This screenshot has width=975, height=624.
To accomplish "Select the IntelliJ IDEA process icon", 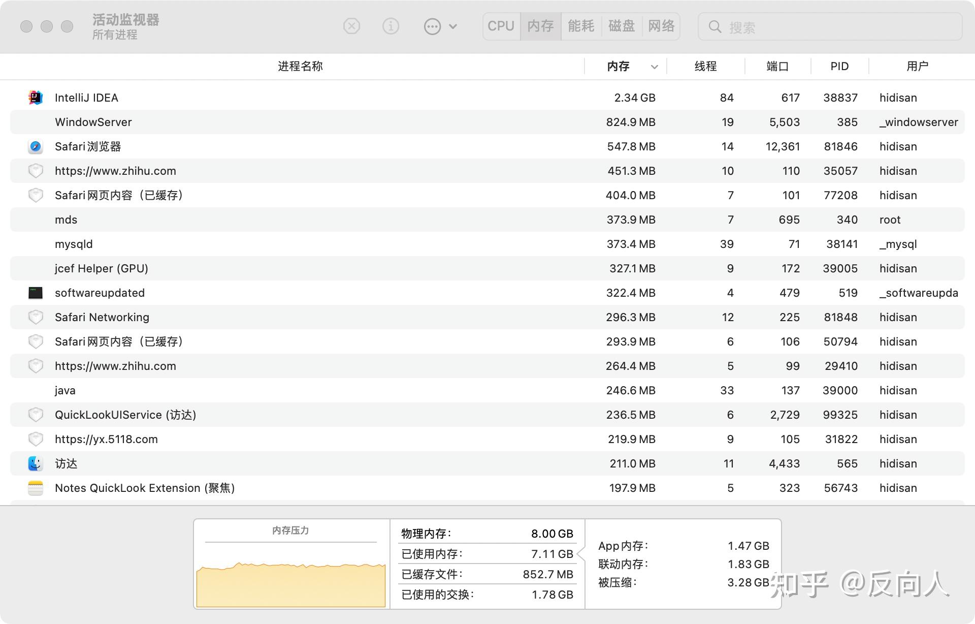I will [x=35, y=97].
